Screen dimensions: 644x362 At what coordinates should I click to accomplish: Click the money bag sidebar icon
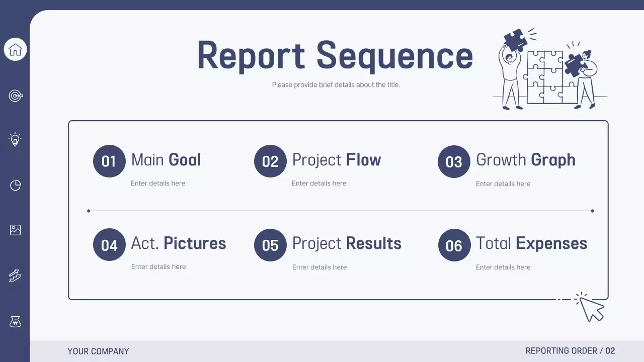tap(15, 321)
